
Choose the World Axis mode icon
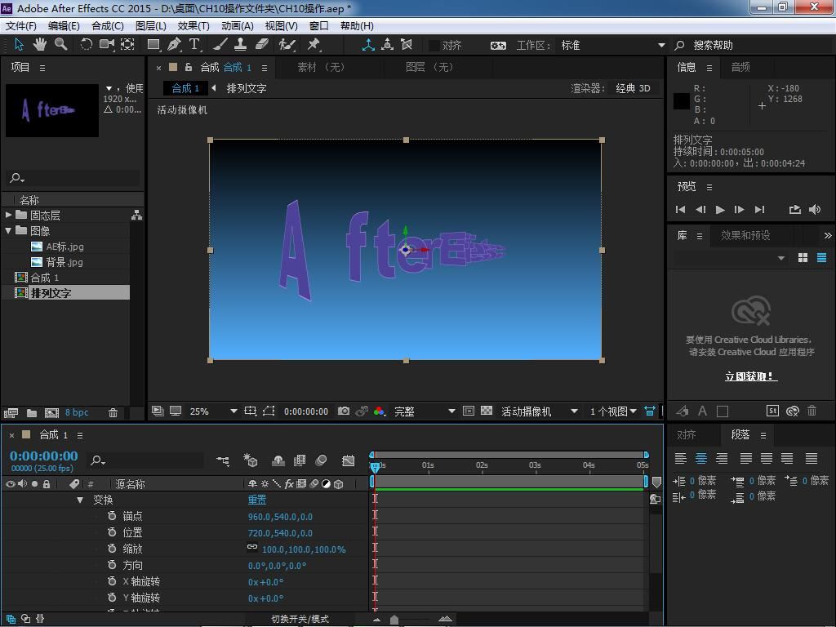pos(388,45)
